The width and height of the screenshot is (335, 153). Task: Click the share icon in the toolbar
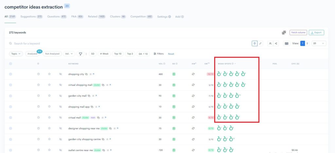click(x=276, y=43)
